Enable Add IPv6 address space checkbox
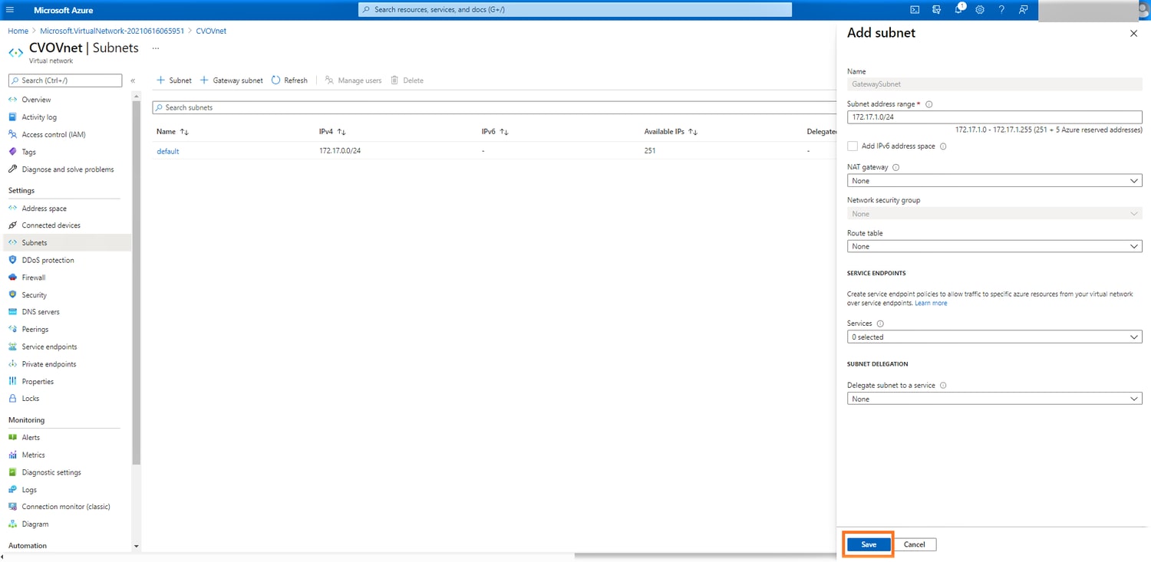Screen dimensions: 1151x562 click(x=853, y=146)
